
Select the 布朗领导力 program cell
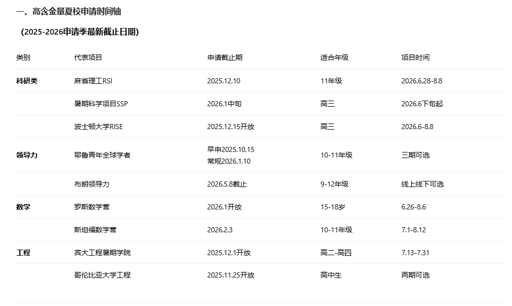click(x=92, y=184)
